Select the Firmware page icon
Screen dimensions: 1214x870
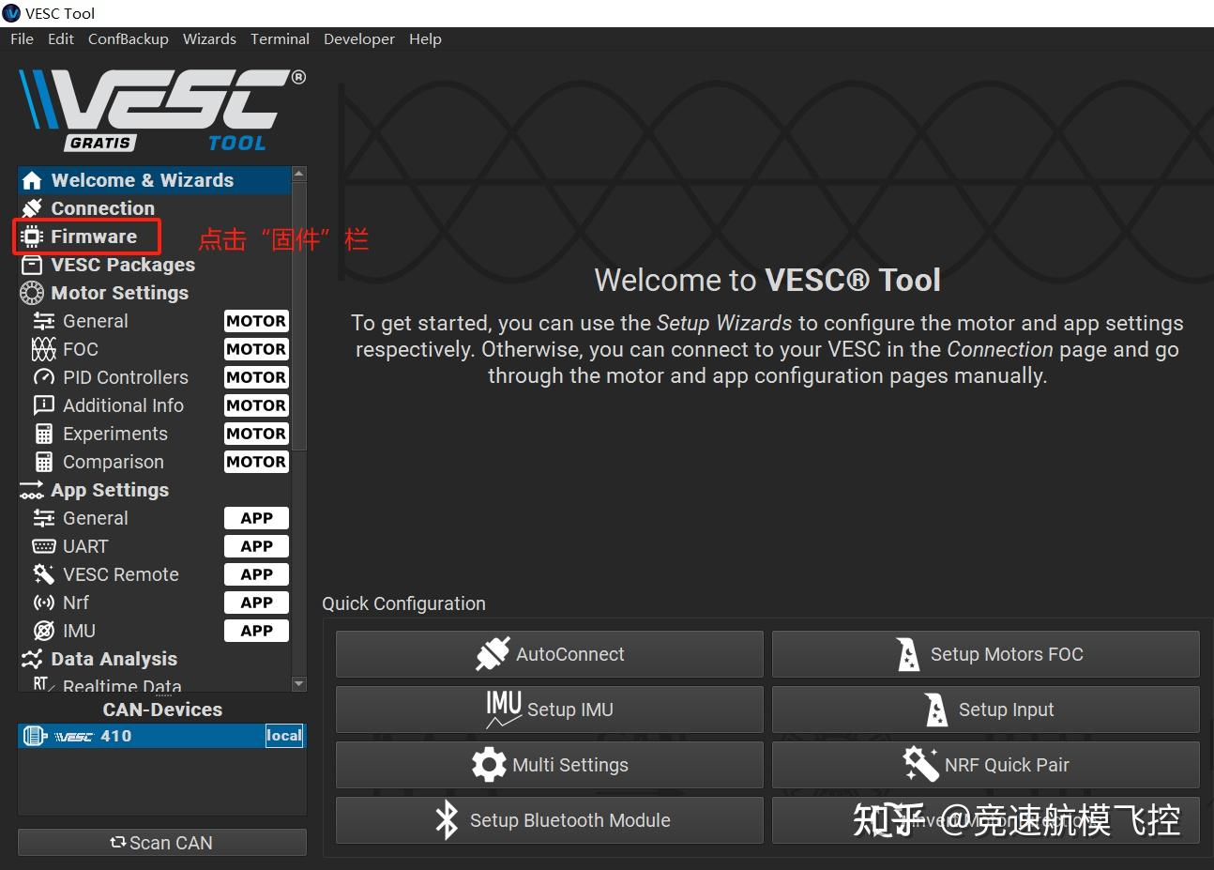click(31, 237)
